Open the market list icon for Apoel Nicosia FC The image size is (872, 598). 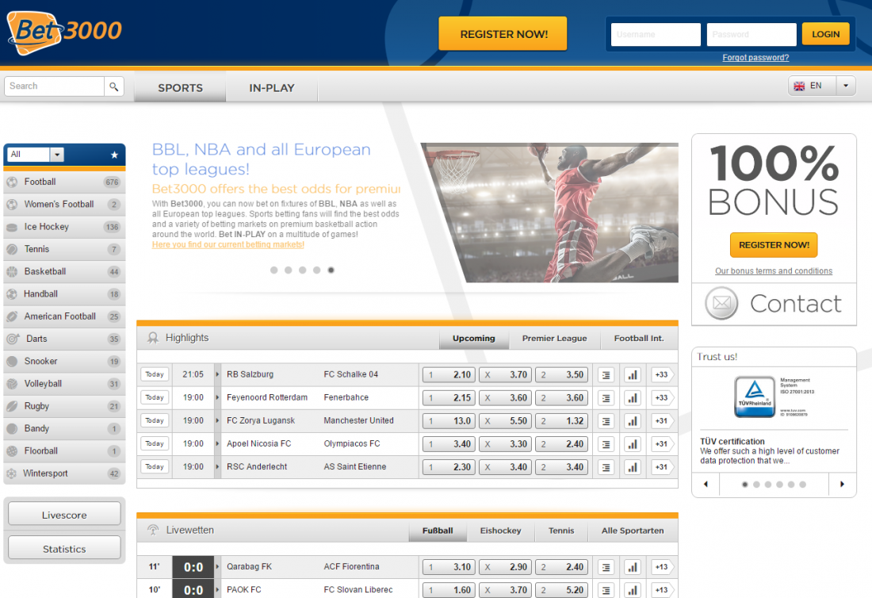606,444
